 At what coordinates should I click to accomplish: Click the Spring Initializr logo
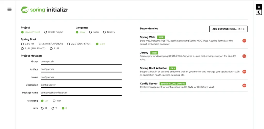(44, 10)
